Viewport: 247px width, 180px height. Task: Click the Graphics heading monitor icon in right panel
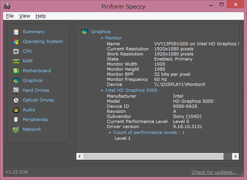[x=85, y=32]
